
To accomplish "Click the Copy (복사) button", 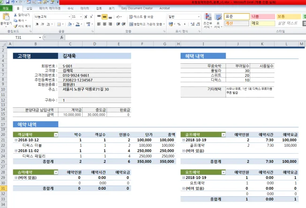I will [x=20, y=21].
